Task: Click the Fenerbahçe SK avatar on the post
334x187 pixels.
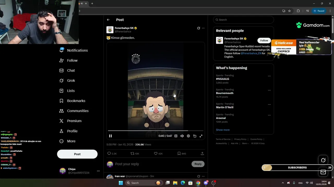Action: click(x=110, y=30)
